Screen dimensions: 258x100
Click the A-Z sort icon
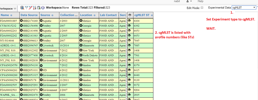tap(34, 8)
